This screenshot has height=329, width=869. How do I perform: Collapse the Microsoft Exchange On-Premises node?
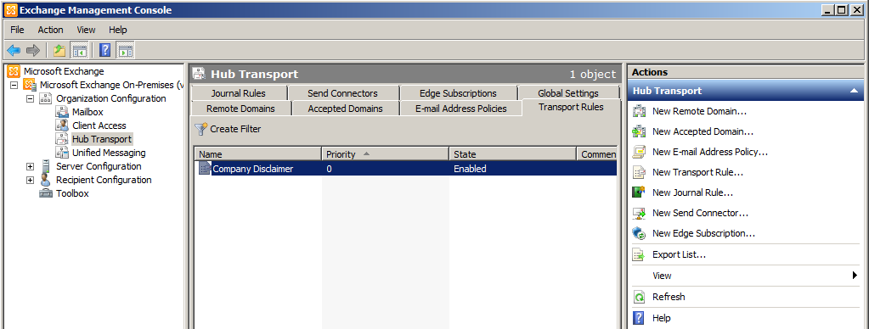click(x=14, y=85)
